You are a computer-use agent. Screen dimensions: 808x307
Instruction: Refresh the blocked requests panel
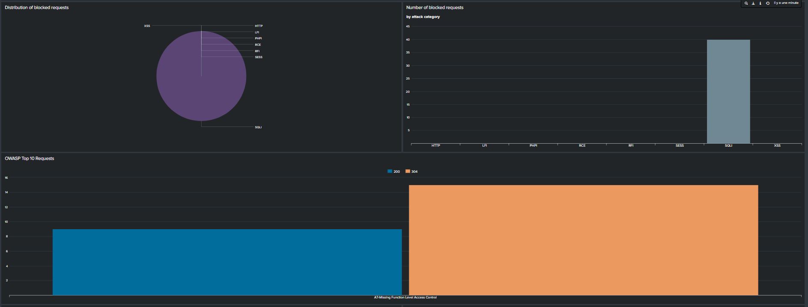point(768,3)
